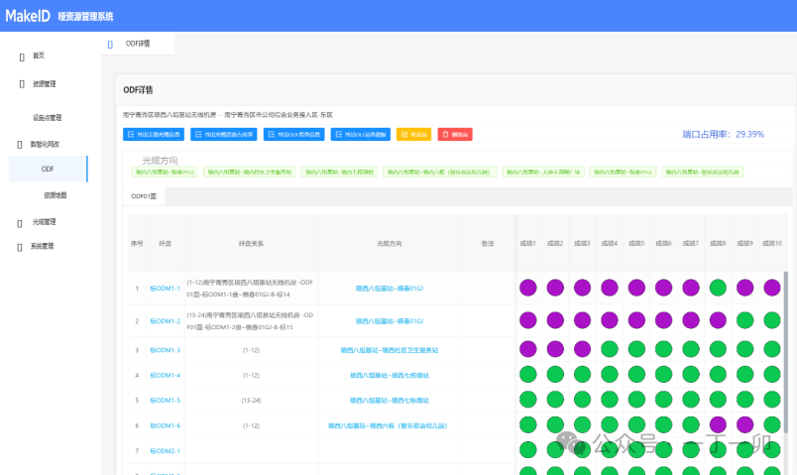Open the 首页 sidebar item
The height and width of the screenshot is (475, 797).
click(x=39, y=56)
